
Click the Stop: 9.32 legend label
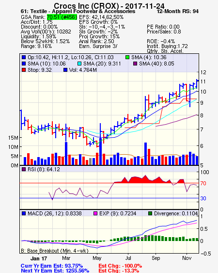(40, 70)
